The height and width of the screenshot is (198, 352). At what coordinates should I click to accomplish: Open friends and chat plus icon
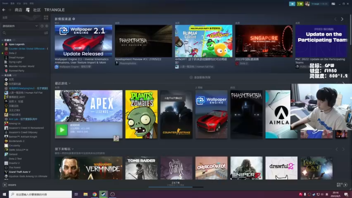tap(345, 185)
